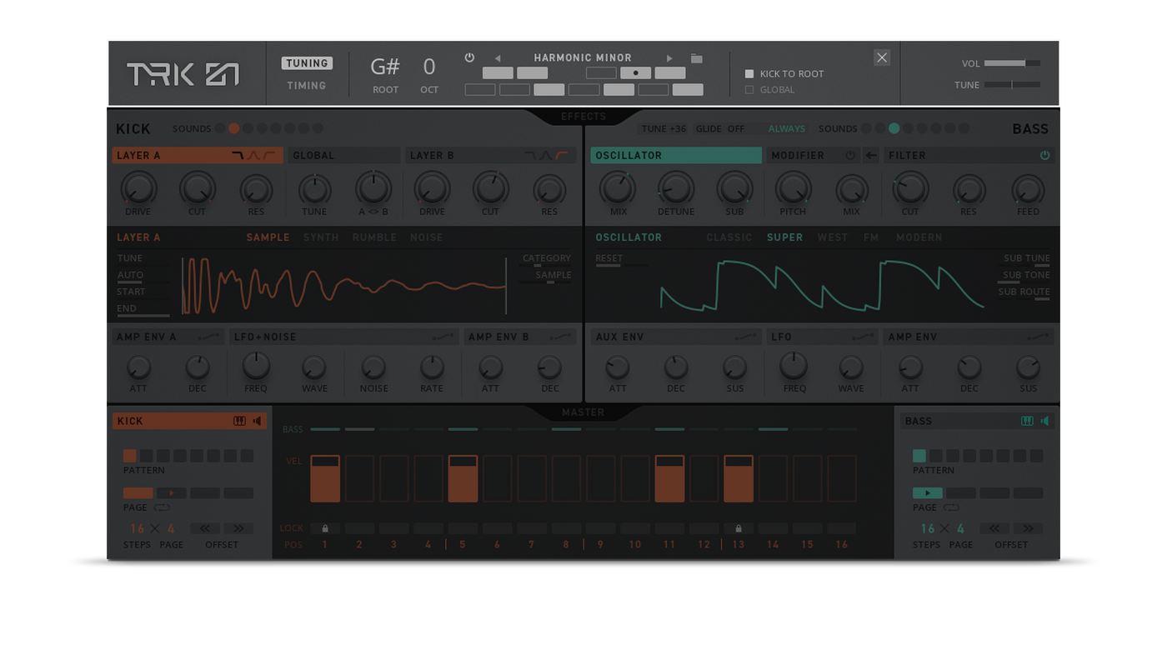Click the Modifier routing arrow icon
Viewport: 1167px width, 670px height.
click(871, 155)
